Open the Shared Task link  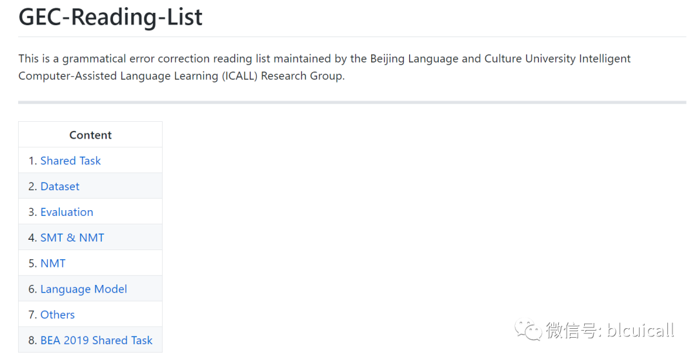coord(70,161)
